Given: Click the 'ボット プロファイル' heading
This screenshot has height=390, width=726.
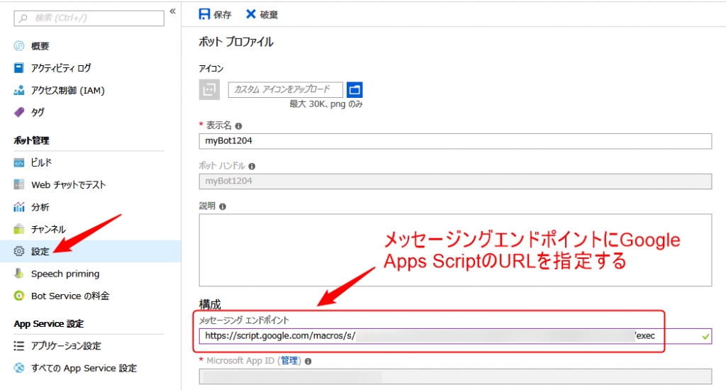Looking at the screenshot, I should point(236,42).
